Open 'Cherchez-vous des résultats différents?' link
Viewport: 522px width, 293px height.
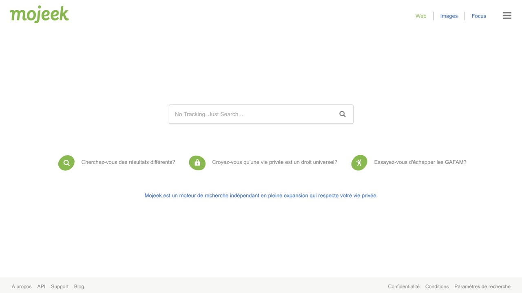point(128,162)
